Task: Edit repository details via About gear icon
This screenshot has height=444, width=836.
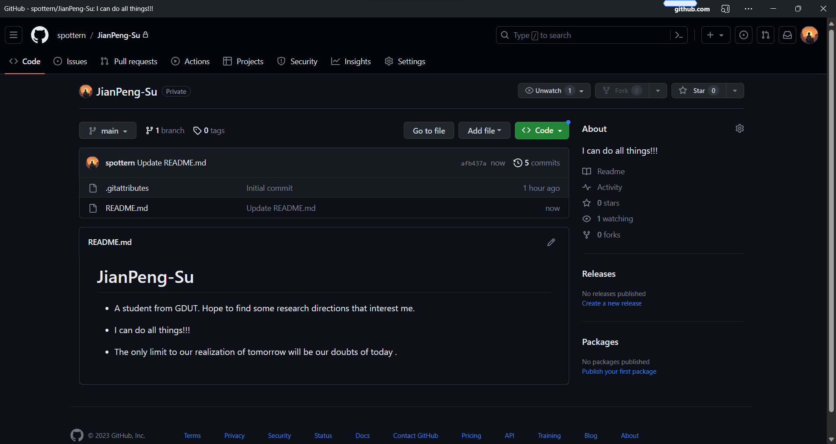Action: coord(740,128)
